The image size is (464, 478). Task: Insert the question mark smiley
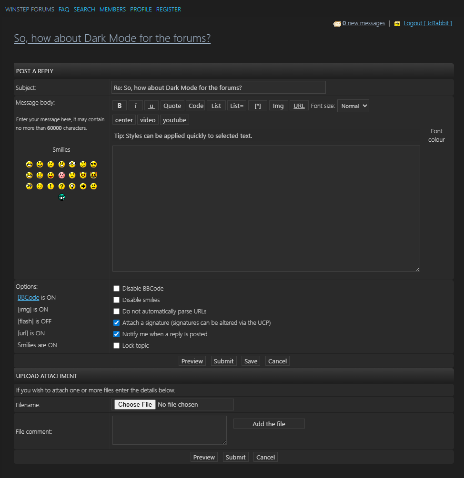click(x=61, y=186)
